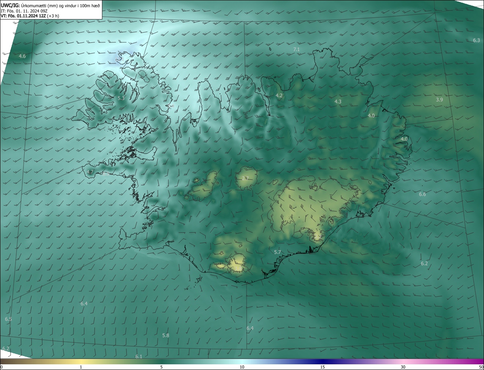The image size is (484, 370).
Task: Pick the 4.3 value label
Action: (338, 102)
